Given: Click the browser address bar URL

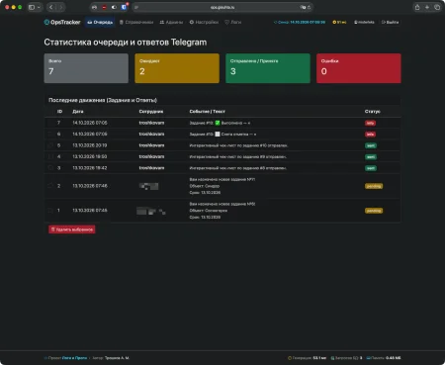Looking at the screenshot, I should pyautogui.click(x=222, y=7).
